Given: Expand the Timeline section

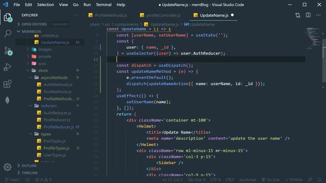Looking at the screenshot, I should [30, 173].
